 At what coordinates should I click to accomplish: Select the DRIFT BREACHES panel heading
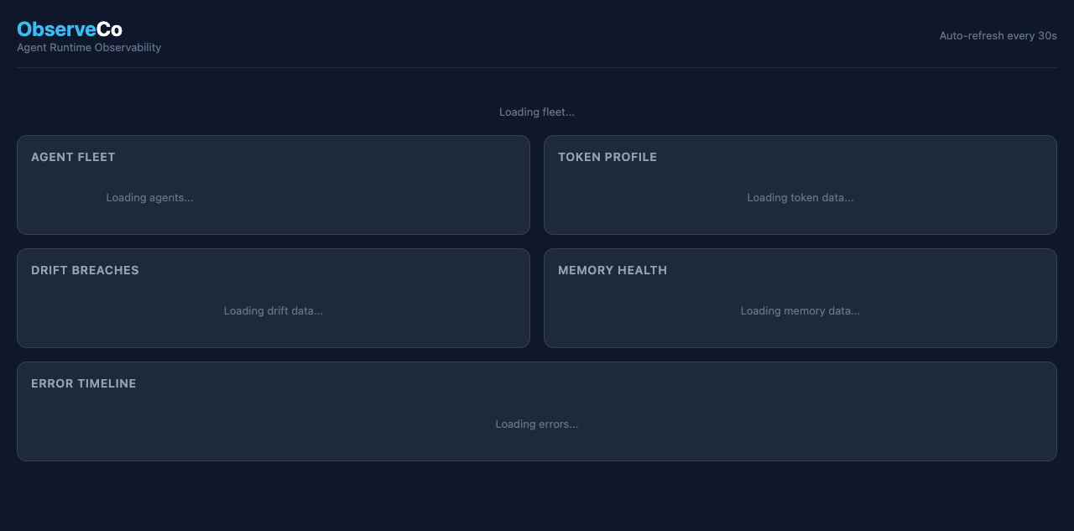tap(85, 270)
